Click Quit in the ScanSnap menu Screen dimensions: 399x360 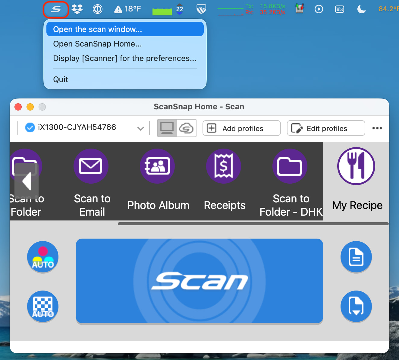coord(61,79)
